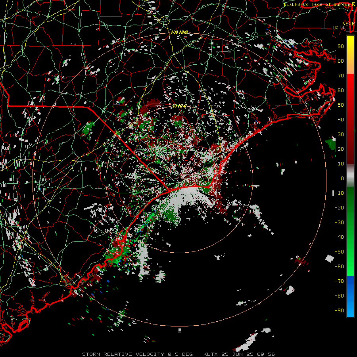Click the "80" velocity scale label
357x357 pixels.
pos(341,61)
